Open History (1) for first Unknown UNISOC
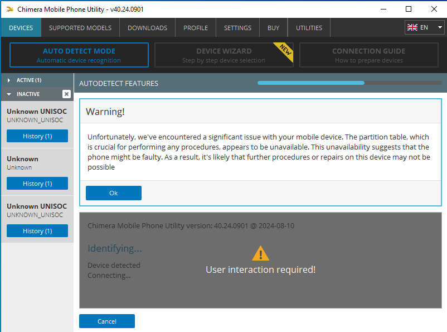This screenshot has width=447, height=332. (x=37, y=136)
